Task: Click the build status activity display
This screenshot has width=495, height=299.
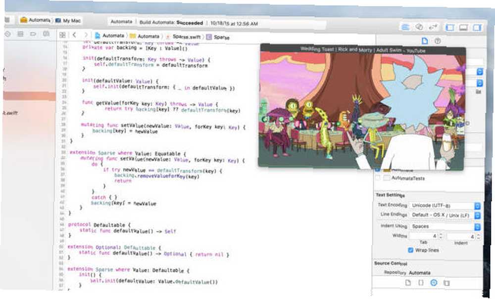Action: [216, 23]
